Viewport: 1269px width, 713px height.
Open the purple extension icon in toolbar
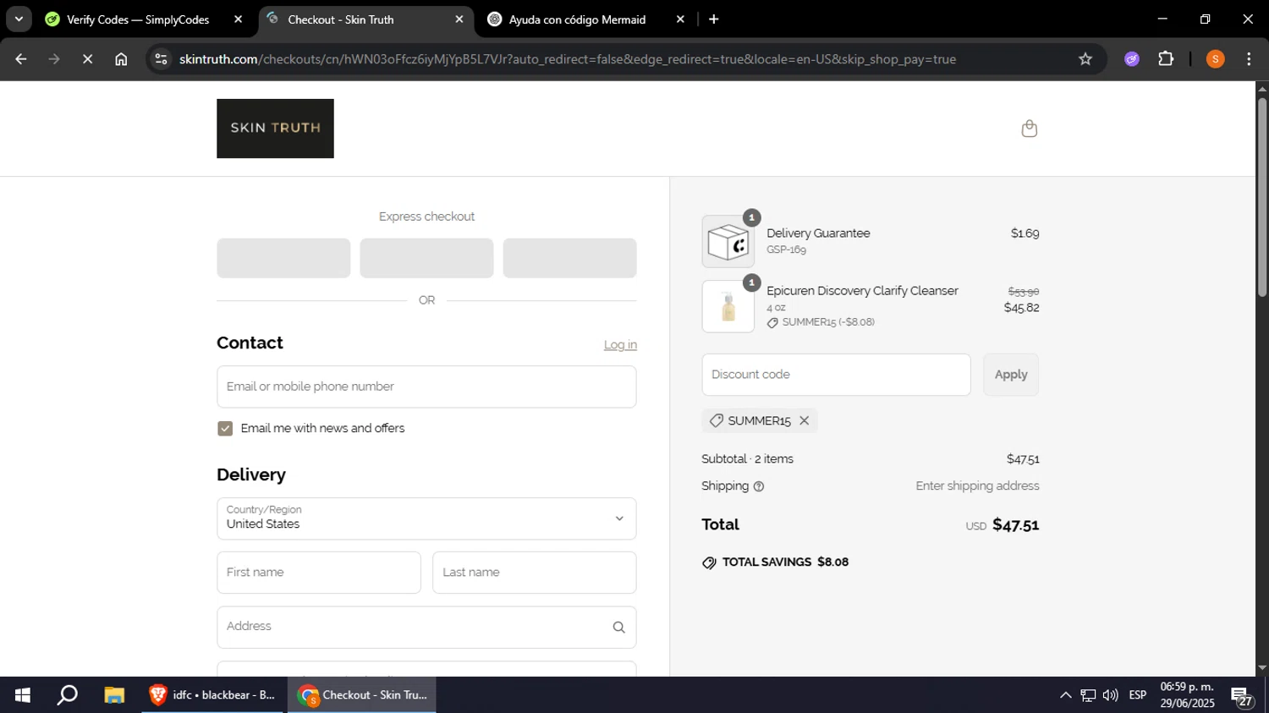click(x=1132, y=59)
